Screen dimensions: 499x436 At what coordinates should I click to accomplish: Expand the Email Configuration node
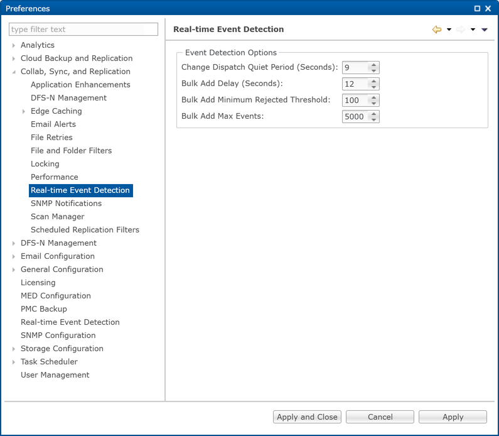[x=14, y=257]
